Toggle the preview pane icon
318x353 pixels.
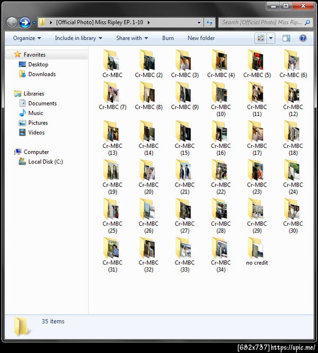point(286,38)
